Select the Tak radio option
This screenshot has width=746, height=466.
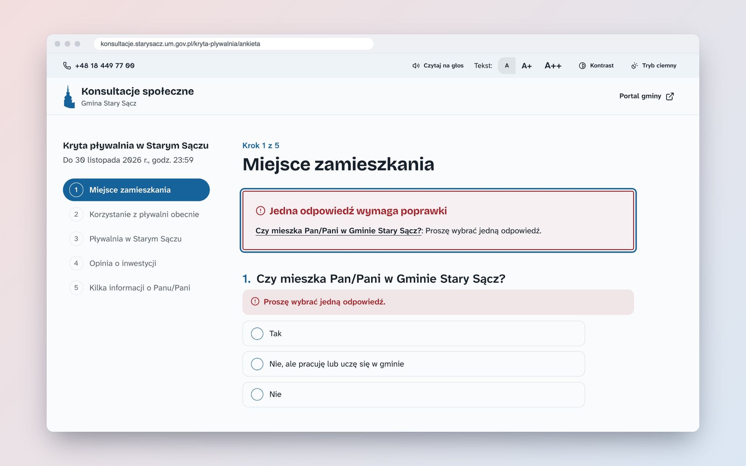(x=413, y=334)
